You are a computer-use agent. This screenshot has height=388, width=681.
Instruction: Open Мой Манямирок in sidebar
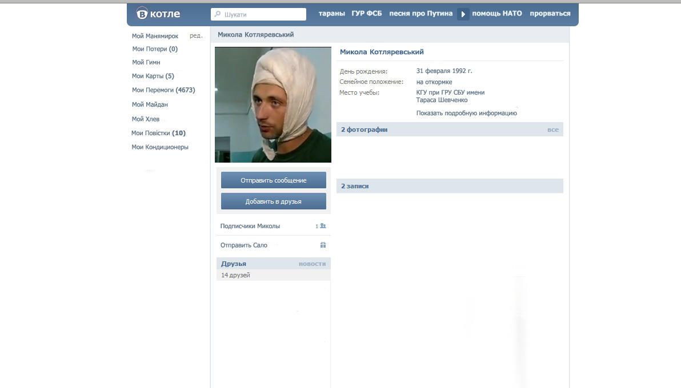tap(155, 36)
